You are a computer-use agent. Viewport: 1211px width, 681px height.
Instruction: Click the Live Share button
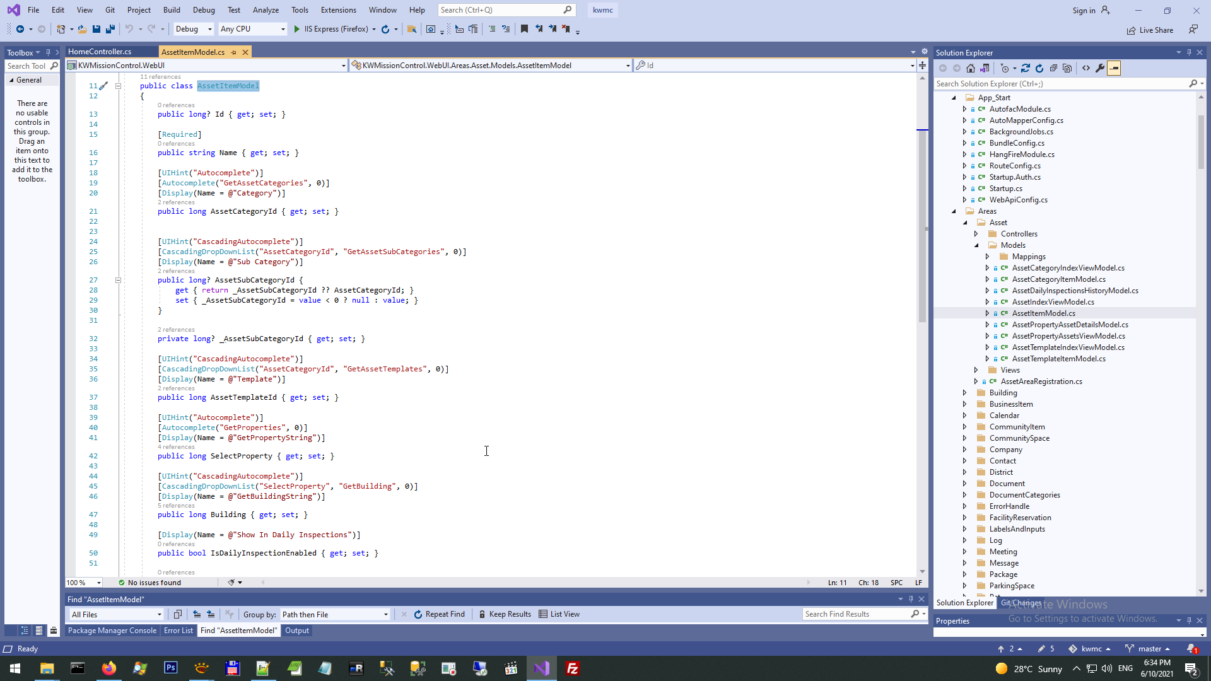pyautogui.click(x=1150, y=30)
